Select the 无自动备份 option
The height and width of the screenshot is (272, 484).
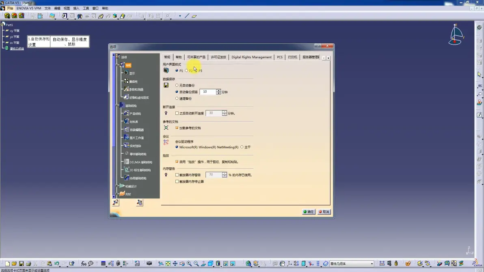(177, 85)
